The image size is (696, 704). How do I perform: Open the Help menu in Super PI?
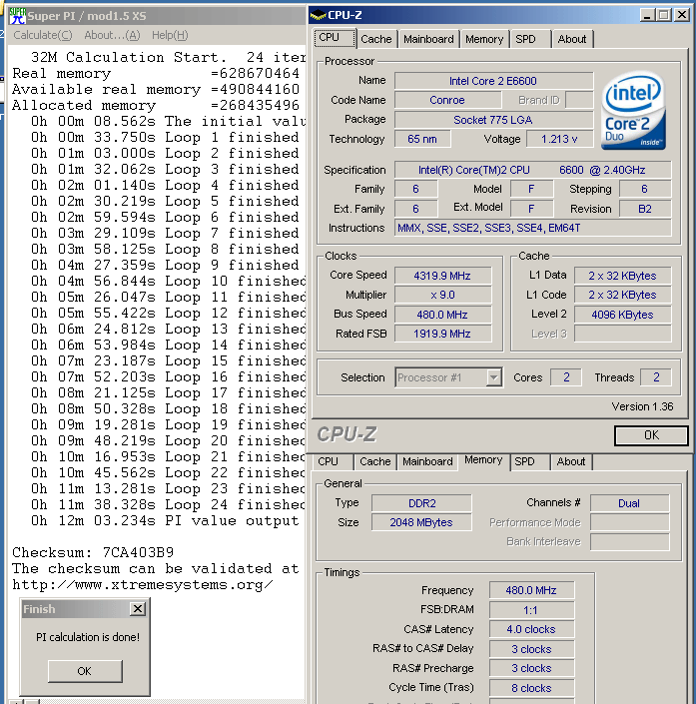pyautogui.click(x=170, y=35)
